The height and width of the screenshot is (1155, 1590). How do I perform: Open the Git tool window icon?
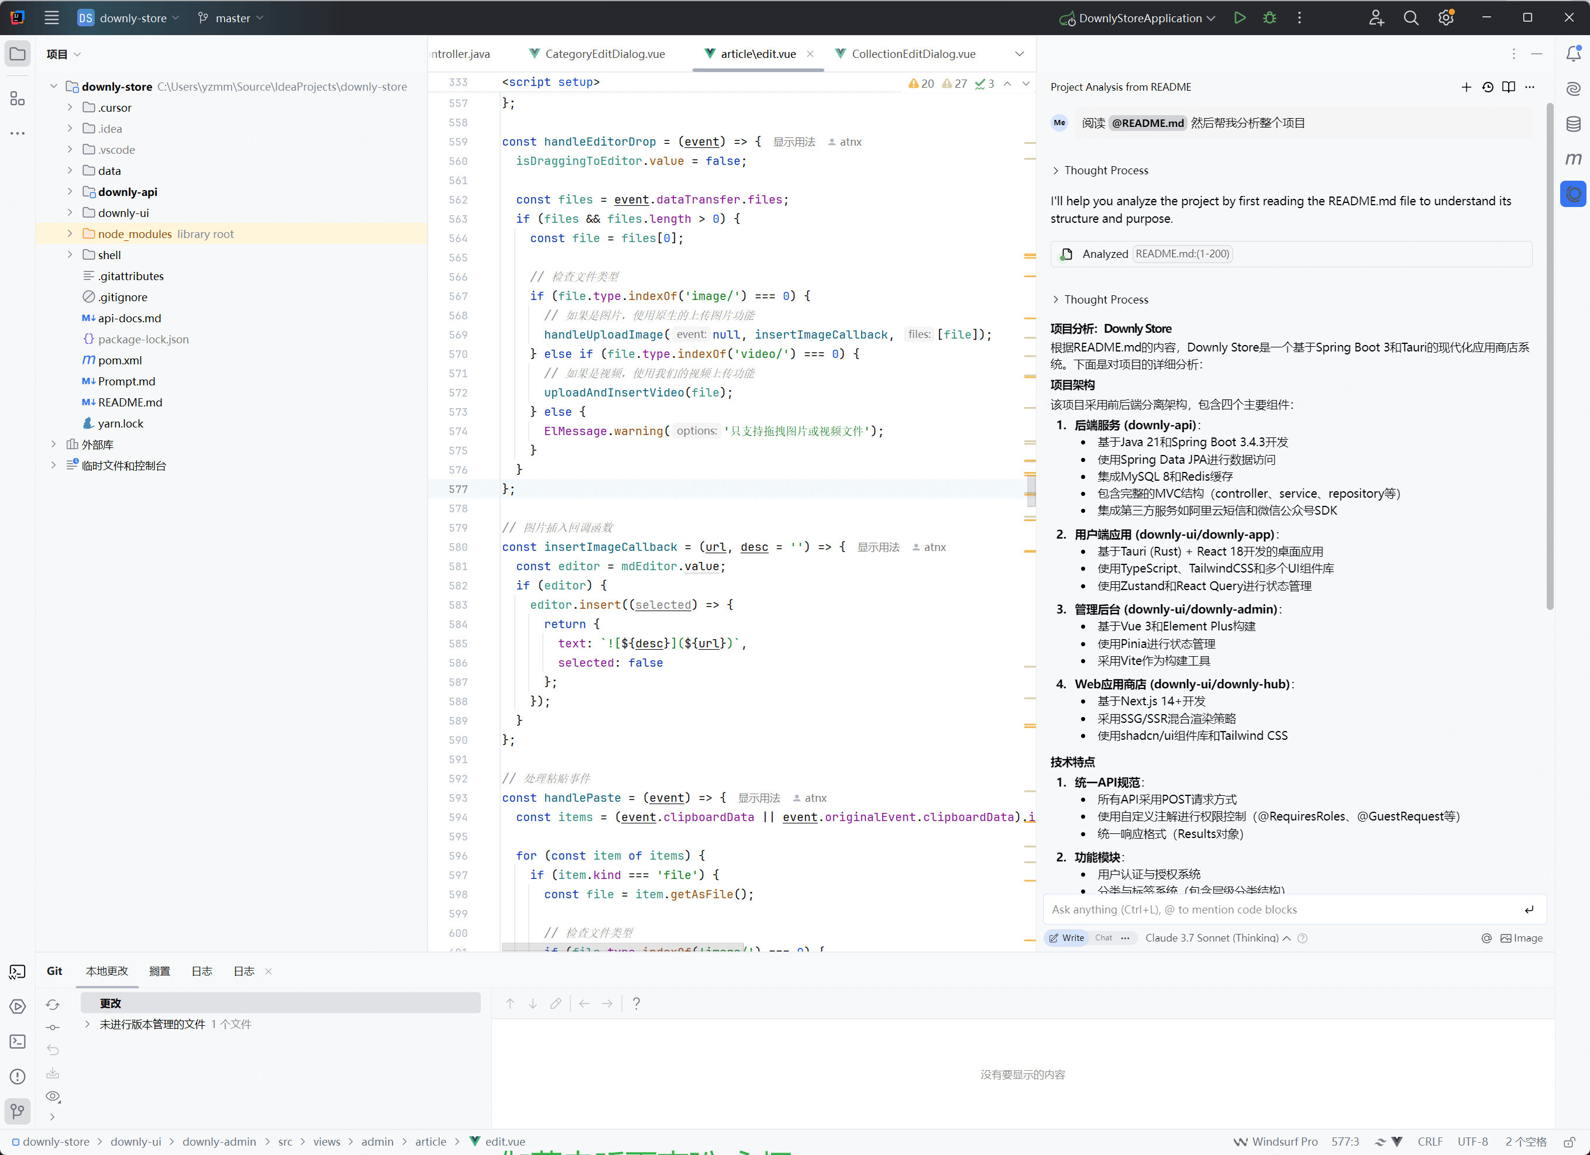pos(18,1111)
